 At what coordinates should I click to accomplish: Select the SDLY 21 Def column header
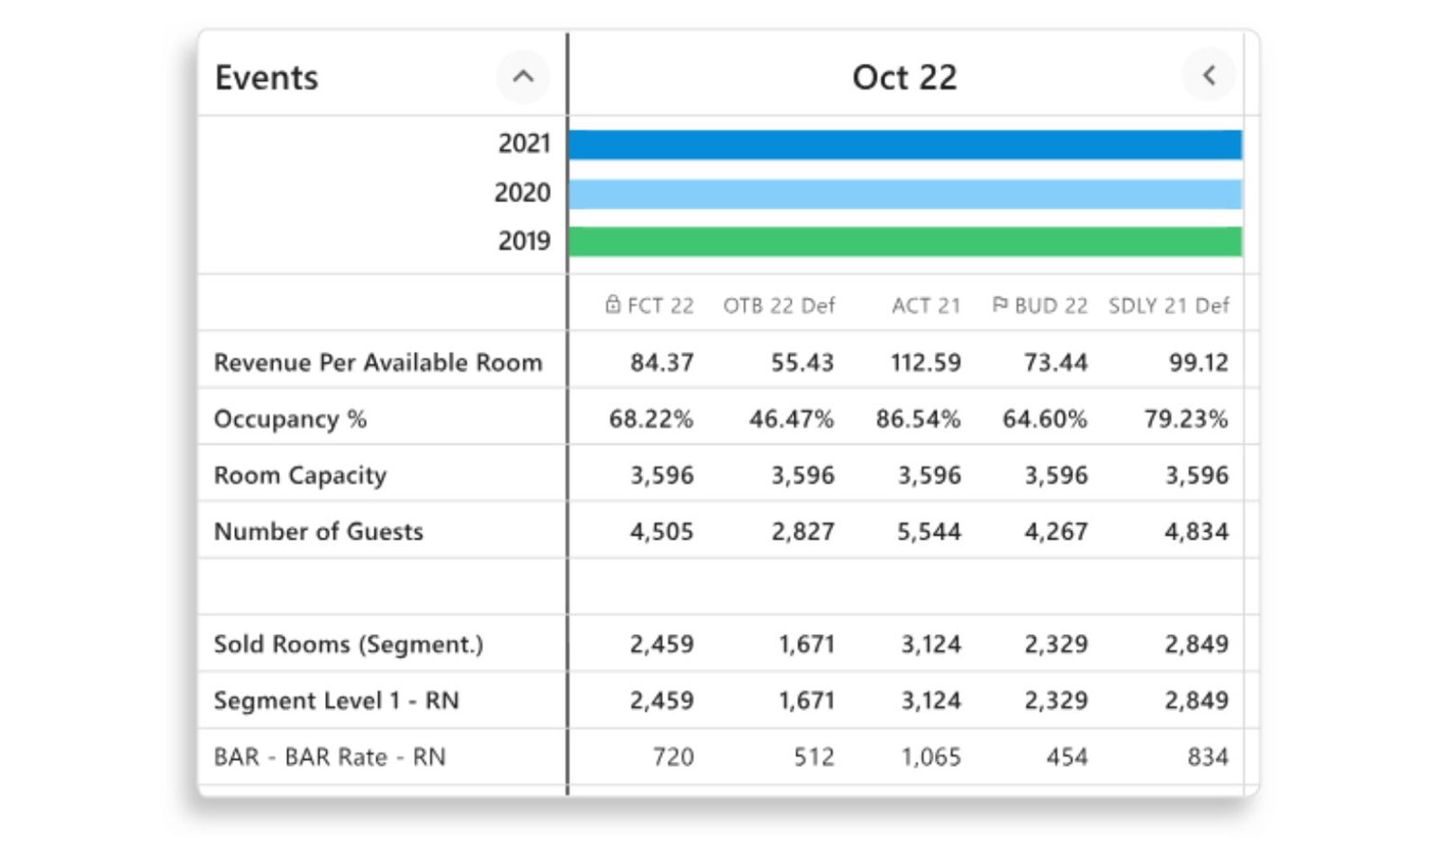tap(1168, 306)
